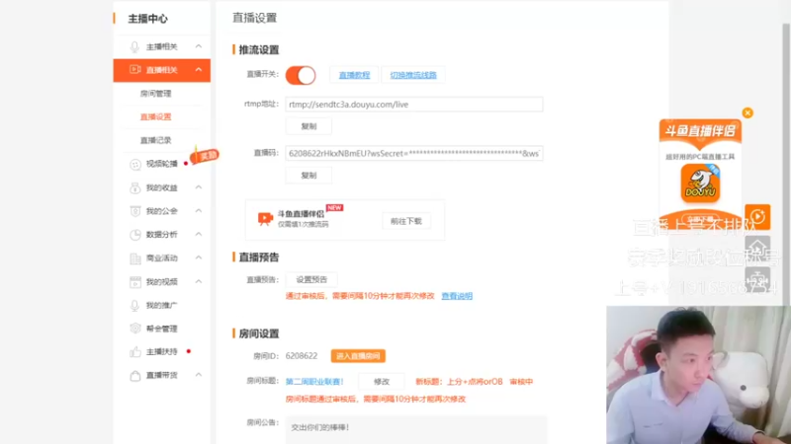This screenshot has height=444, width=791.
Task: Click the pie chart icon beside 数据分析
Action: point(135,235)
